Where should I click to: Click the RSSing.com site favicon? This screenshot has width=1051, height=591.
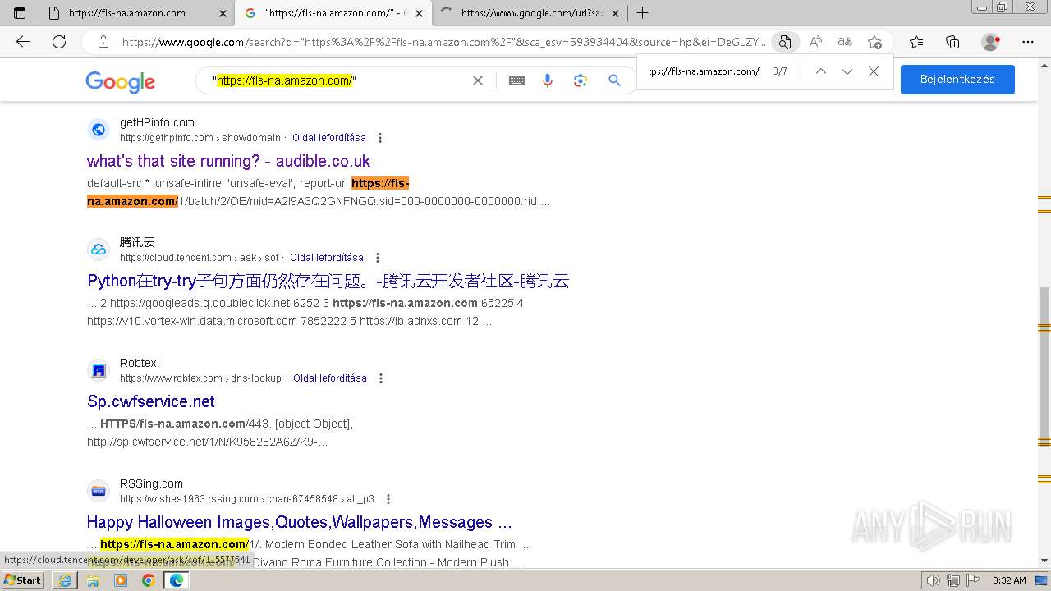(99, 491)
